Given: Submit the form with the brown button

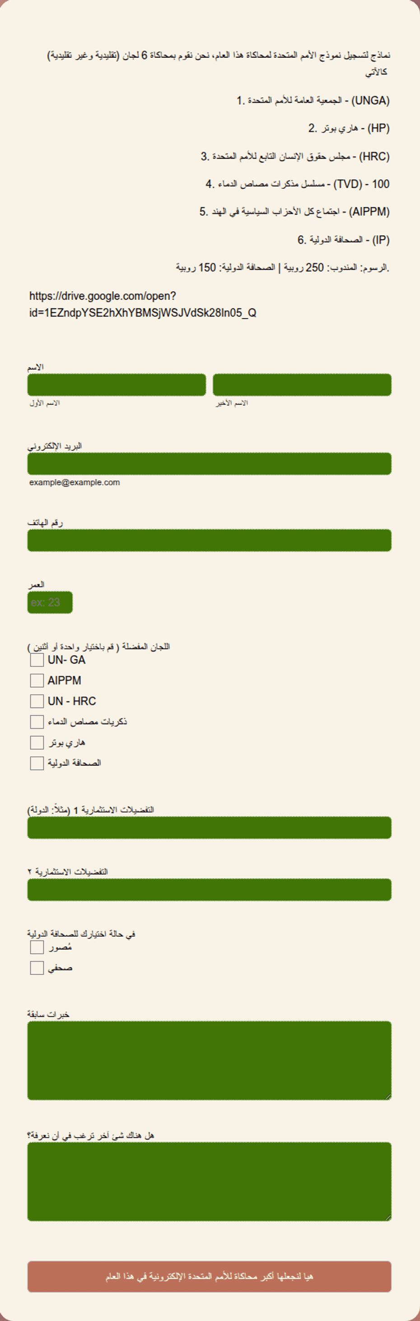Looking at the screenshot, I should point(209,1276).
